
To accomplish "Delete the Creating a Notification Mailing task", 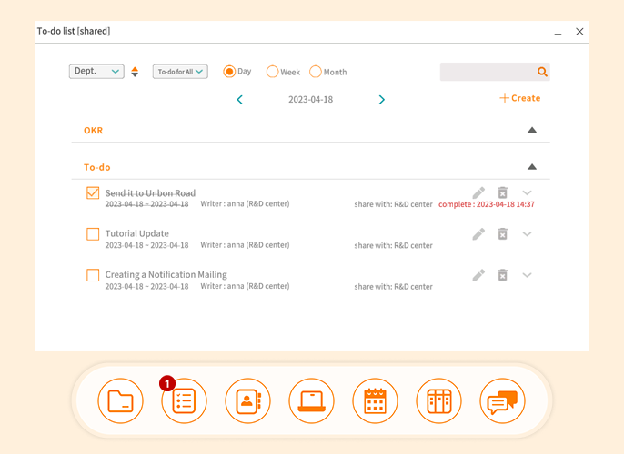I will pyautogui.click(x=503, y=275).
